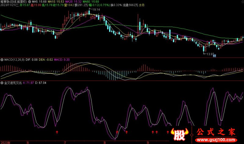Open the 金叉进死叉出 indicator dropdown arrow
This screenshot has height=144, width=244.
pyautogui.click(x=2, y=82)
